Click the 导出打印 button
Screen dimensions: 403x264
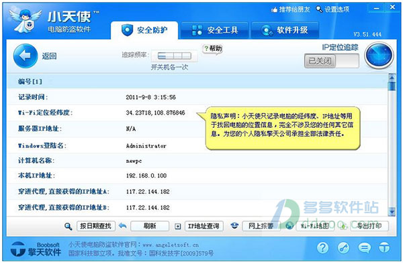369,226
